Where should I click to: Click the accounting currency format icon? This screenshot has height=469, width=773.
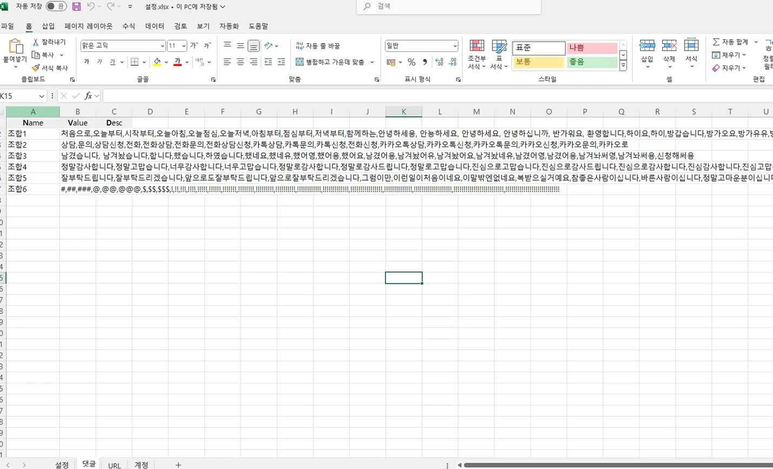[391, 62]
